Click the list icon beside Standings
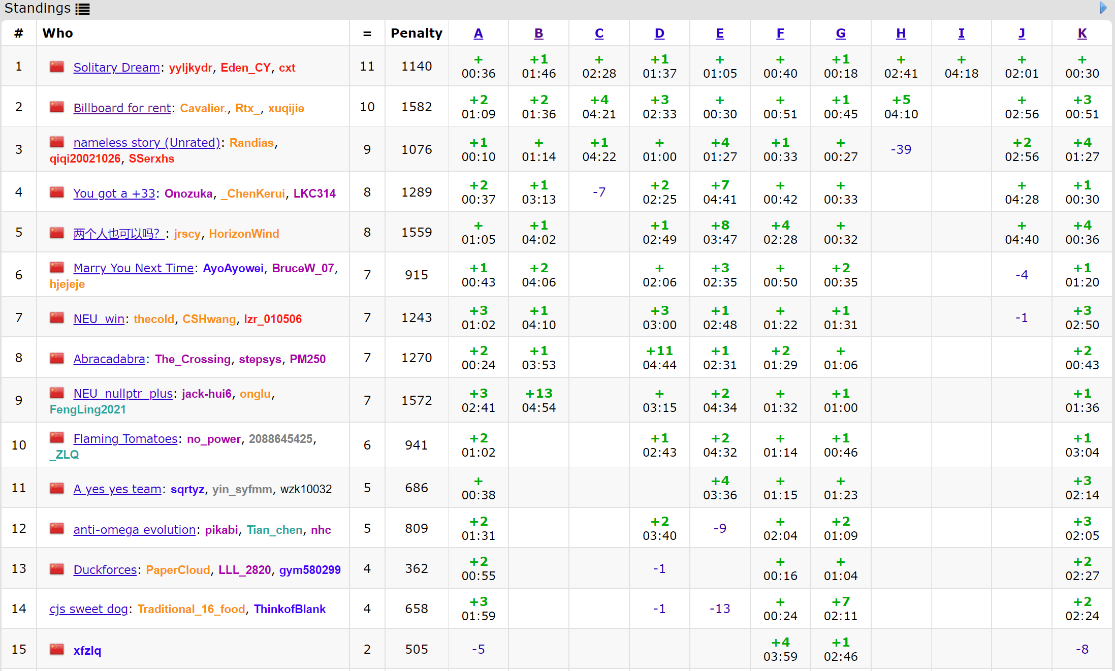The image size is (1115, 671). 82,9
